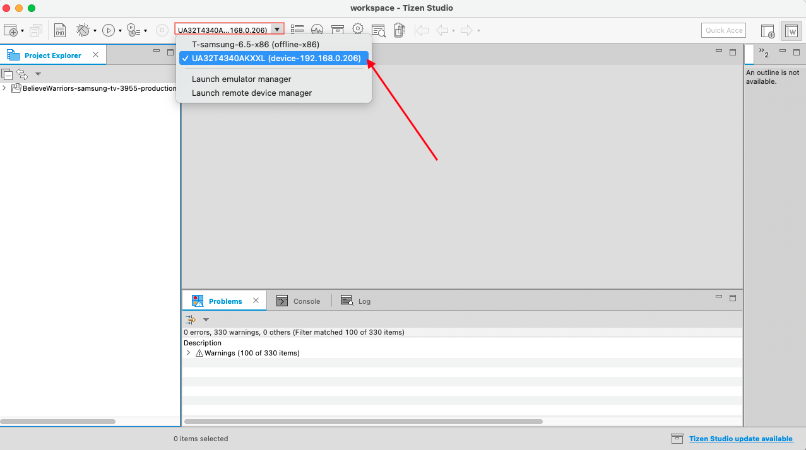Maximize the Problems panel

click(733, 297)
